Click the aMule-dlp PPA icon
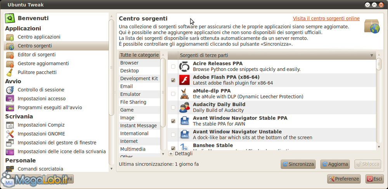The width and height of the screenshot is (388, 189). (x=184, y=94)
